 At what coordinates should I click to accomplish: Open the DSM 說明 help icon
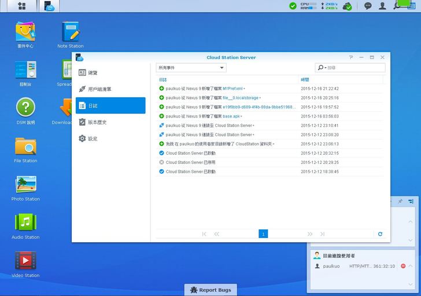click(x=25, y=108)
